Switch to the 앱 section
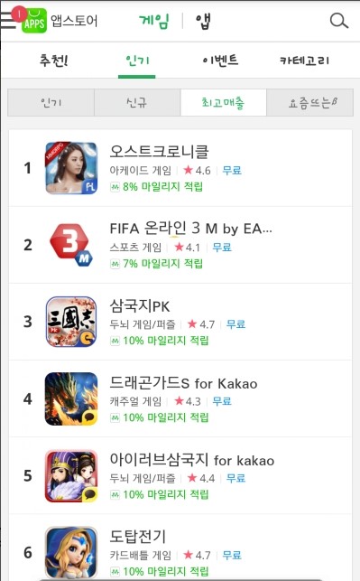Image resolution: width=360 pixels, height=581 pixels. coord(203,21)
